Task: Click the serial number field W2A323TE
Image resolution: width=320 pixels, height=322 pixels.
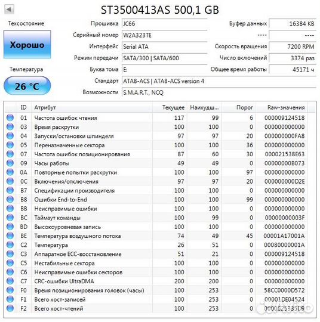Action: [x=165, y=35]
